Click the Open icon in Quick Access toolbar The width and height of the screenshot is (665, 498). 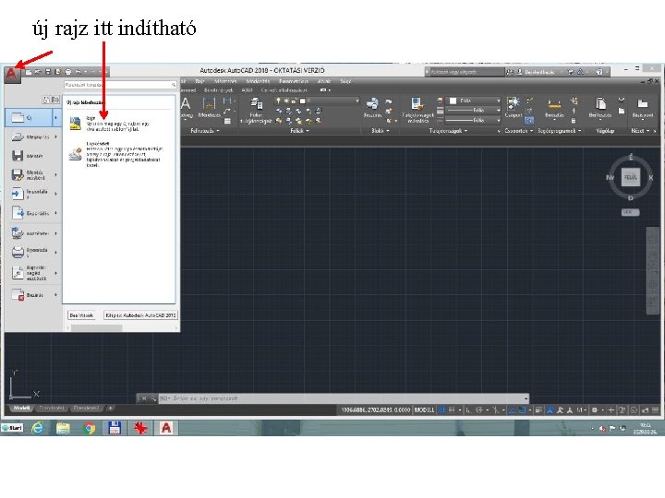pos(38,72)
